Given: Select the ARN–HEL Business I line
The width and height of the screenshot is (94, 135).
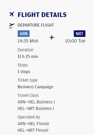Looking at the screenshot, I should [x=36, y=102].
